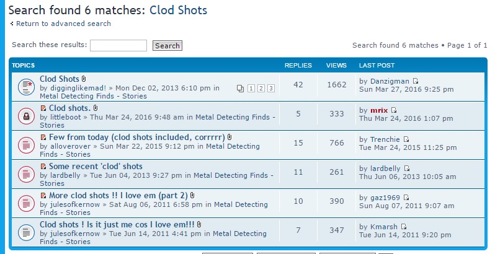View latest post icon next to Kmarsh

404,227
